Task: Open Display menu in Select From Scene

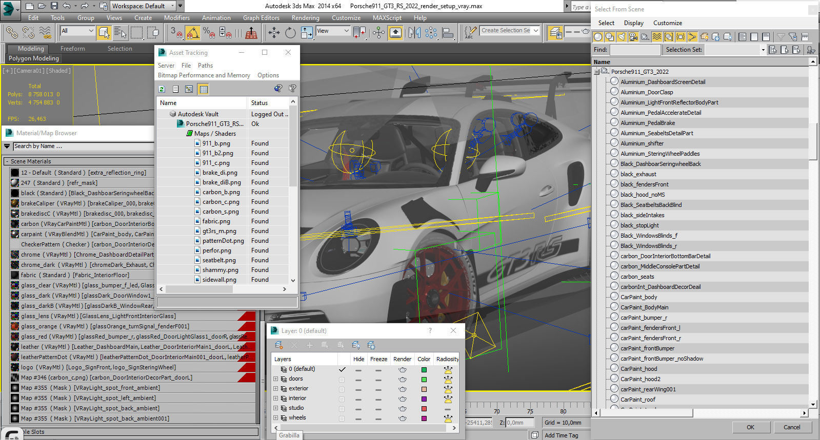Action: click(x=634, y=23)
